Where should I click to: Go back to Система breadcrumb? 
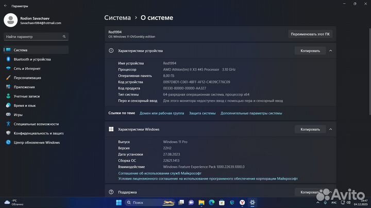point(117,17)
